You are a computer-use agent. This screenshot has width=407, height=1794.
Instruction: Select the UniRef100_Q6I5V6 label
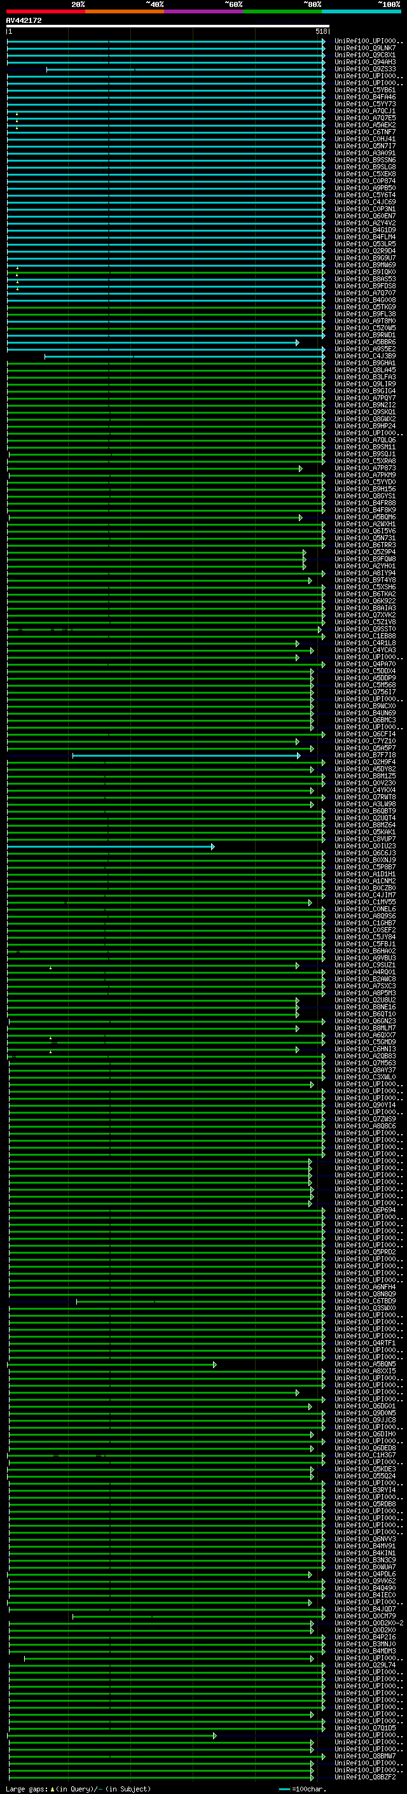pyautogui.click(x=365, y=531)
